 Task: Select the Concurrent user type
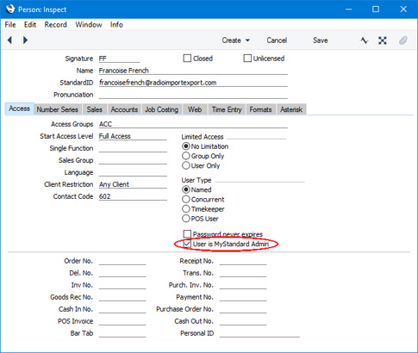(186, 199)
